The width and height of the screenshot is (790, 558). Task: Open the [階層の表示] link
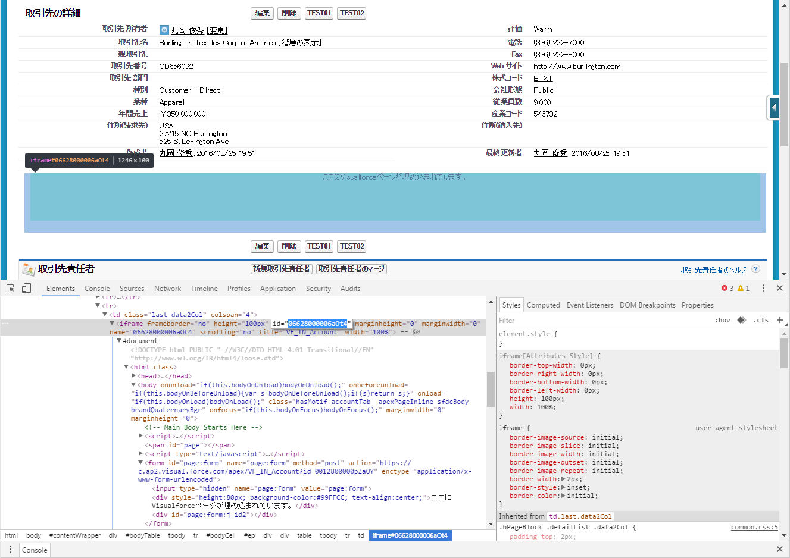tap(300, 43)
